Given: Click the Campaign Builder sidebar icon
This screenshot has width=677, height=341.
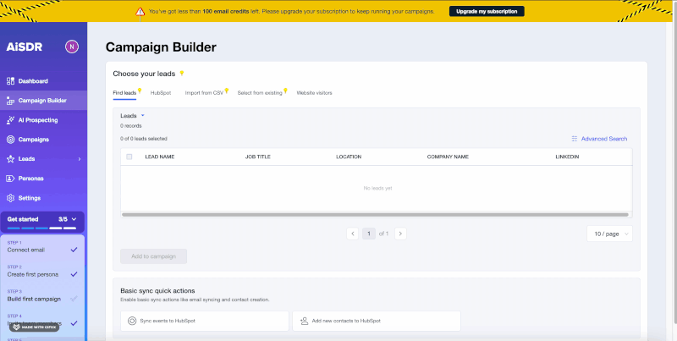Looking at the screenshot, I should (x=10, y=101).
